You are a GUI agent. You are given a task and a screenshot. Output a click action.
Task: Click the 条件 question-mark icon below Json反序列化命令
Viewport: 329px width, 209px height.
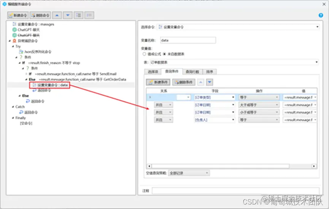click(21, 57)
